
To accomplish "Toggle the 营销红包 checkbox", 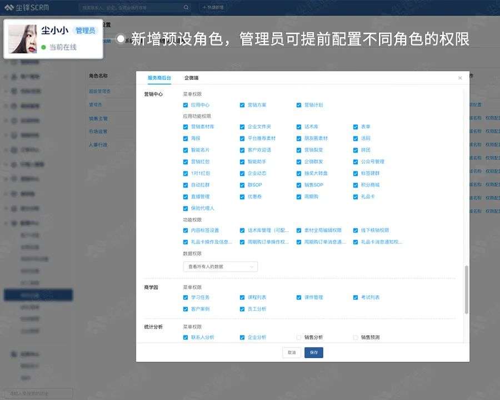I will [186, 162].
